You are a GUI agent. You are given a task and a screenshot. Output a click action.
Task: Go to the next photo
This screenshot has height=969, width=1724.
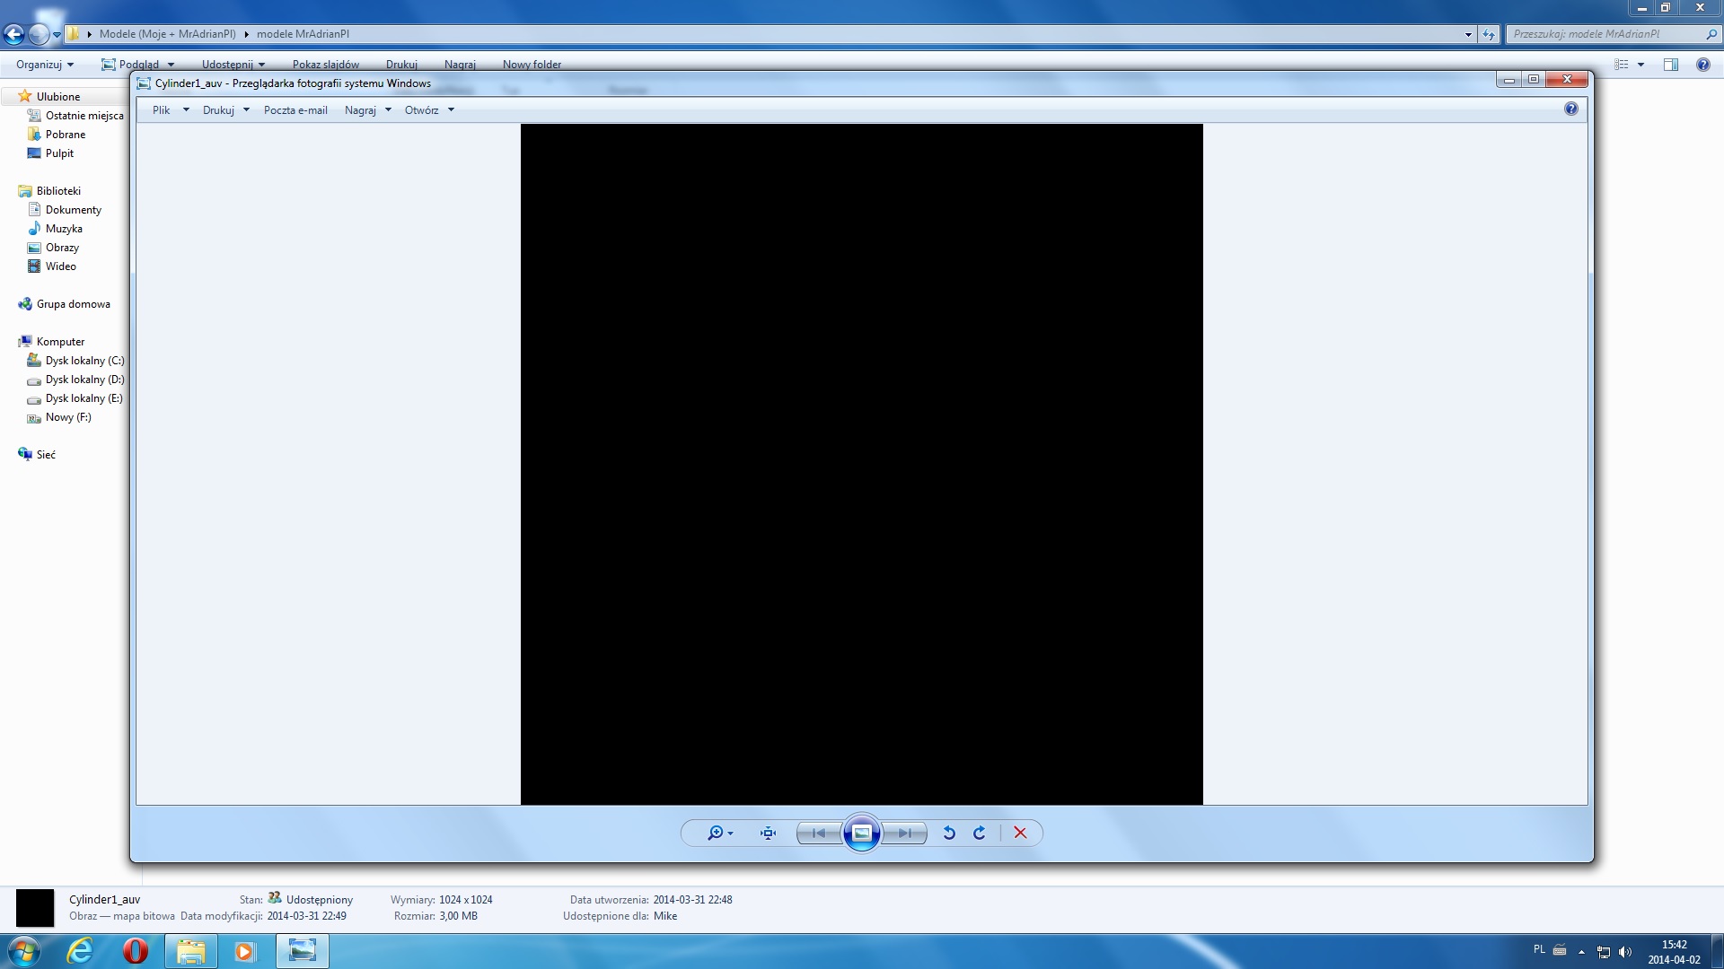(x=904, y=833)
